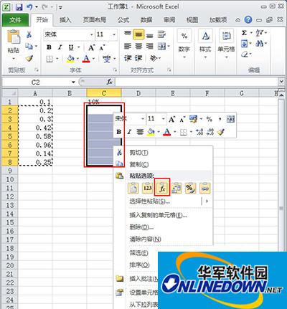Click the paste transpose option icon

coord(177,189)
